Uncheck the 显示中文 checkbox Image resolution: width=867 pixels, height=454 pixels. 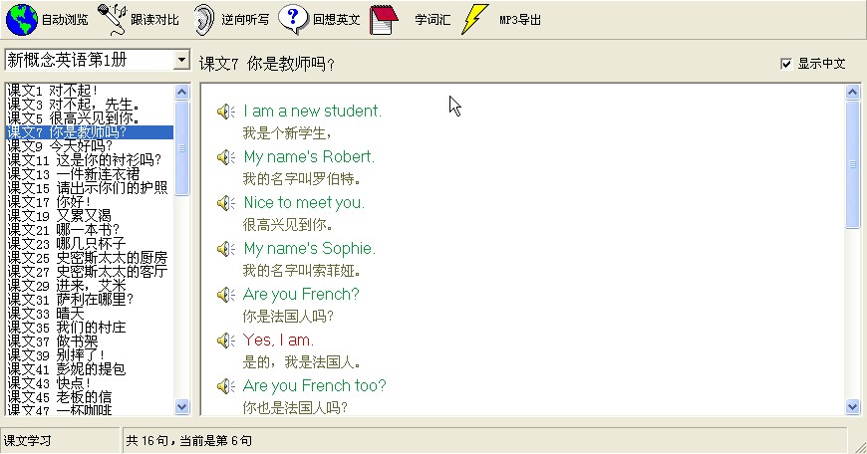tap(786, 64)
